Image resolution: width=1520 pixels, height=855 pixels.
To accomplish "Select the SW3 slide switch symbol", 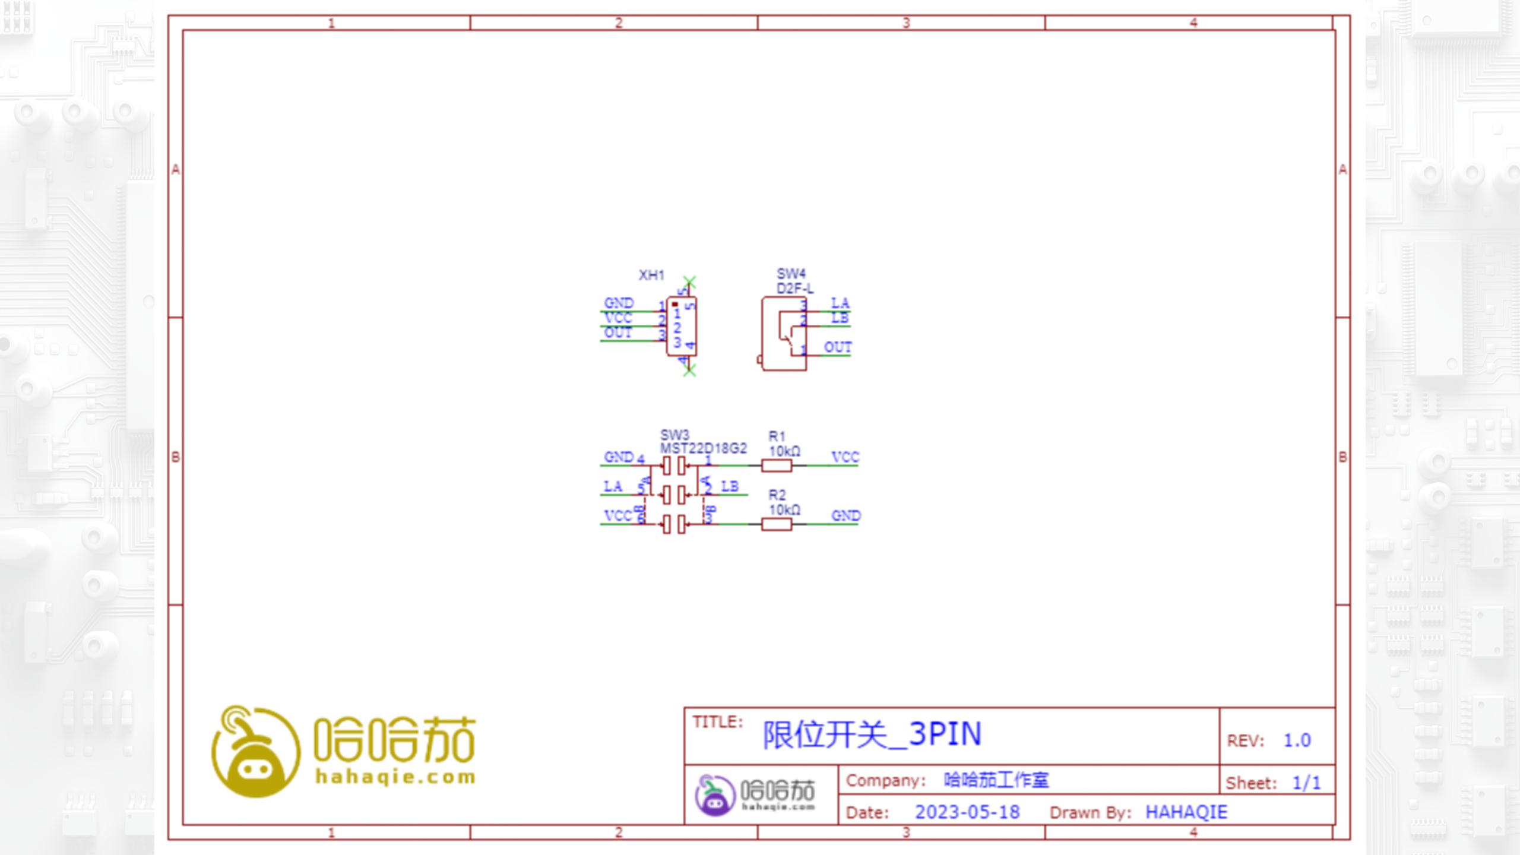I will (x=674, y=494).
